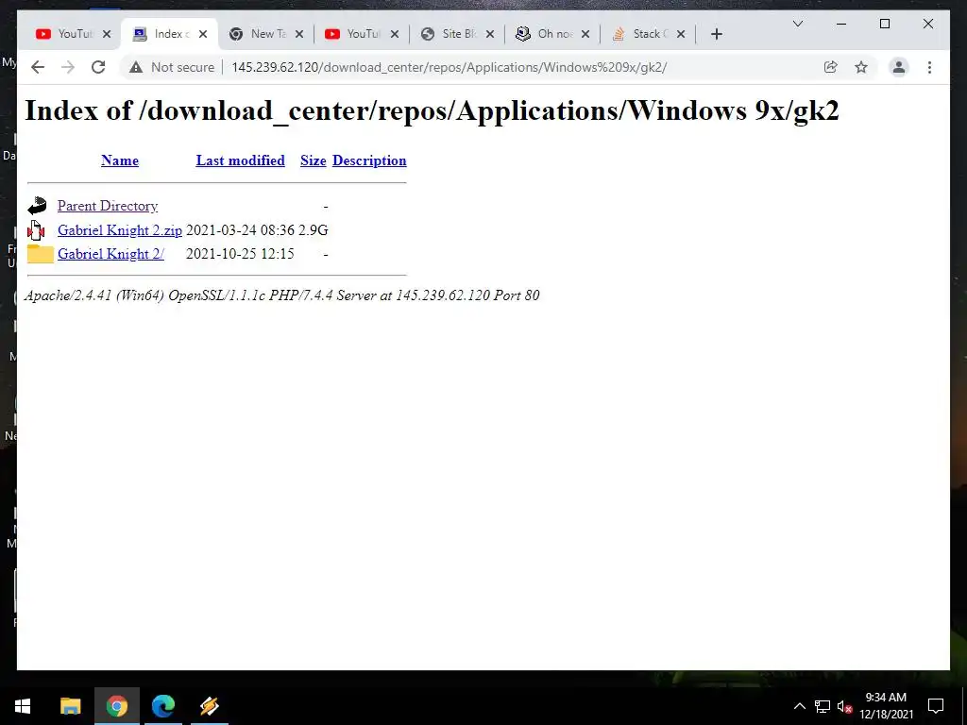Go back with the browser back arrow
This screenshot has width=967, height=725.
point(38,67)
